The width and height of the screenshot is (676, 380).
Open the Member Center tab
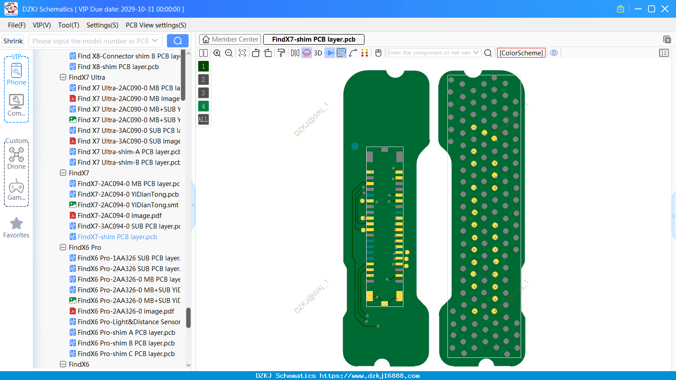coord(230,39)
